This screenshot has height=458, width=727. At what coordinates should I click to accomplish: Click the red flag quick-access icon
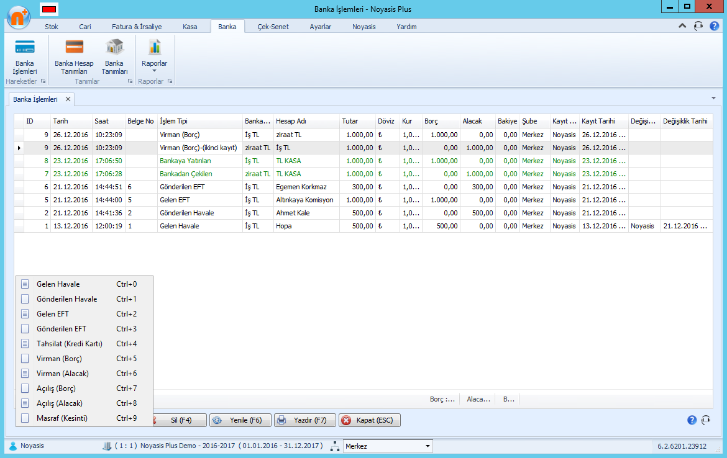click(x=48, y=9)
